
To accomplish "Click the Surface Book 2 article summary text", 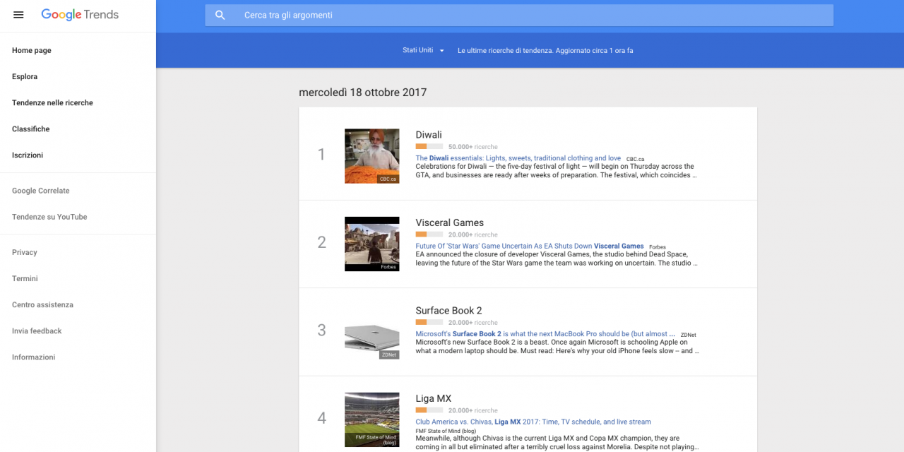I will pyautogui.click(x=557, y=347).
